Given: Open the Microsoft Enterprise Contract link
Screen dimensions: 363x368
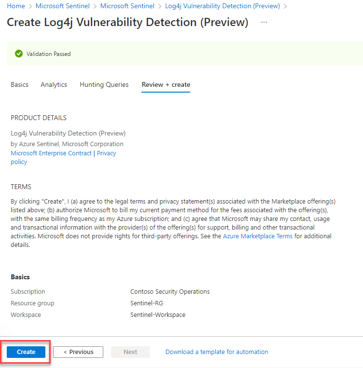Looking at the screenshot, I should tap(51, 153).
